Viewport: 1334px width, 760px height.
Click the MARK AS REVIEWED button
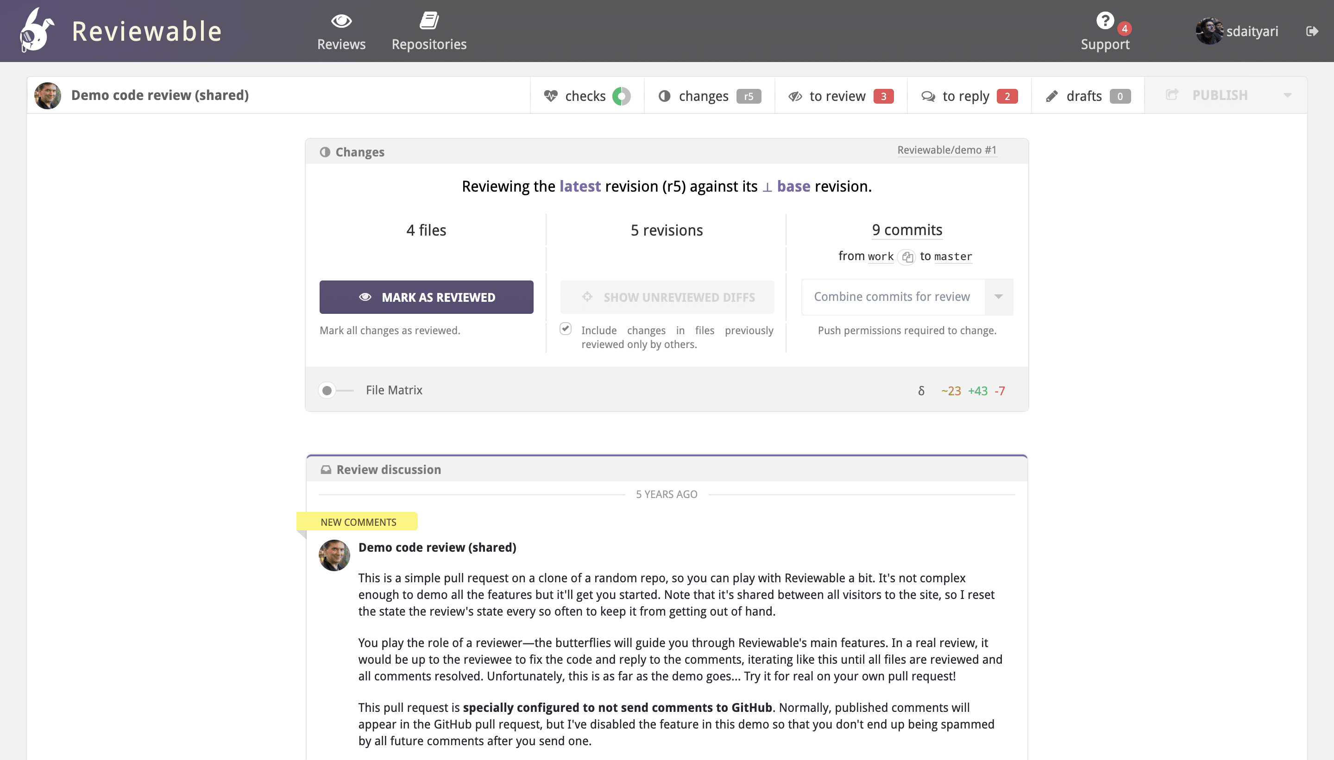tap(426, 297)
